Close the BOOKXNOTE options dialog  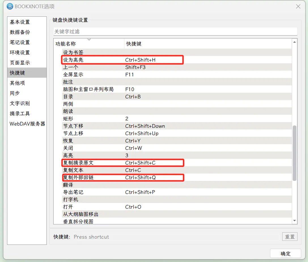pyautogui.click(x=298, y=7)
